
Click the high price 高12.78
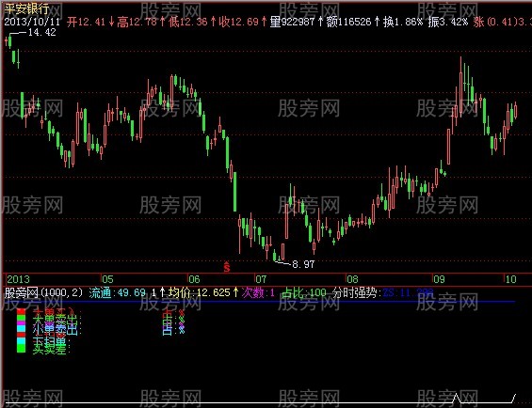[137, 22]
